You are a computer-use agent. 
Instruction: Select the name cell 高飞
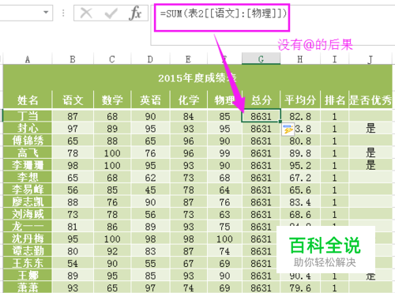pyautogui.click(x=28, y=153)
